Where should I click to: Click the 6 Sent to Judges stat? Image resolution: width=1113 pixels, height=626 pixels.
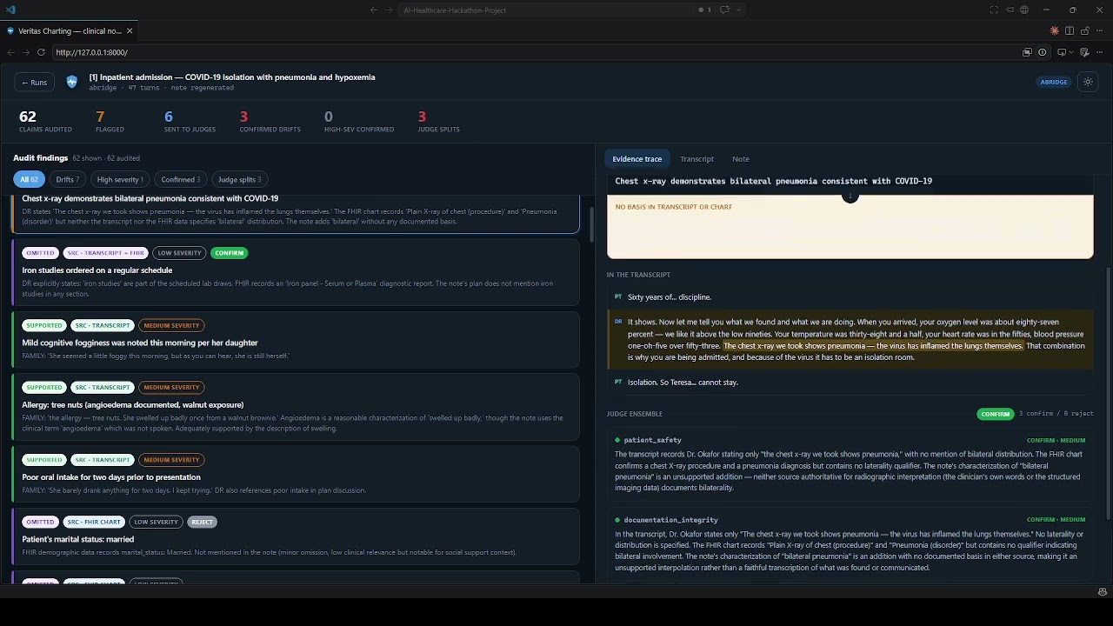[190, 121]
